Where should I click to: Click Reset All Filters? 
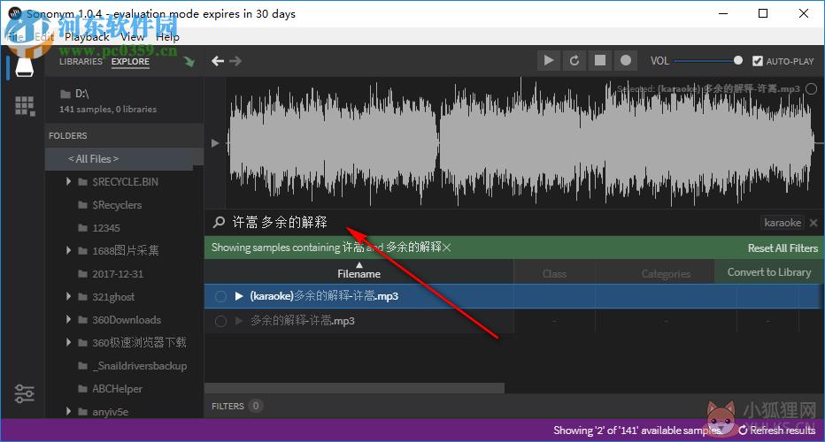783,248
